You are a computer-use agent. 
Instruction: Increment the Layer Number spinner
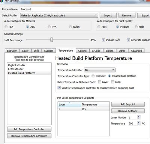point(138,116)
